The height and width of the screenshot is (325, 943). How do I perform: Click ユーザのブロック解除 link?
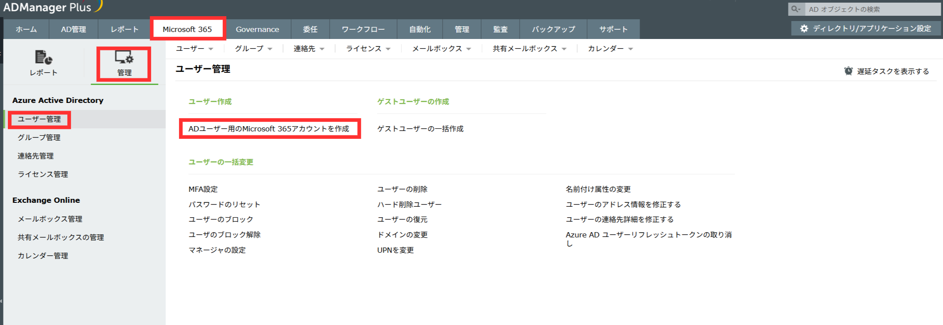225,235
